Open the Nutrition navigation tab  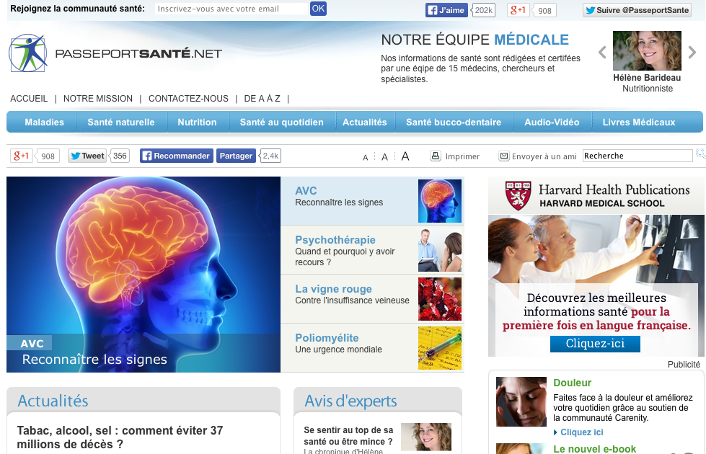pos(197,123)
